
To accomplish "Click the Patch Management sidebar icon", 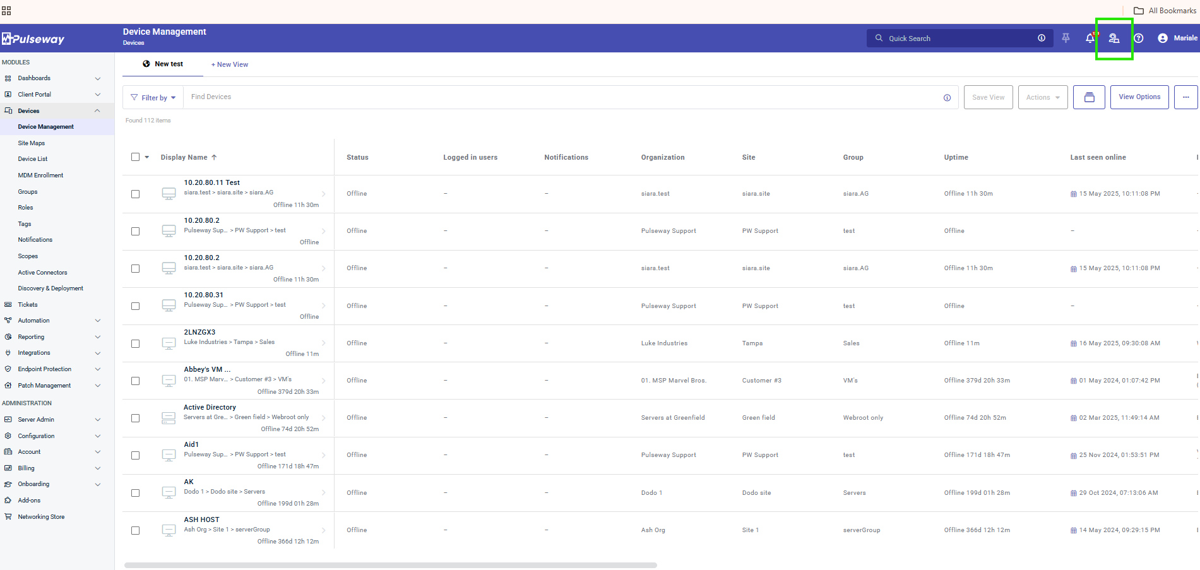I will tap(8, 386).
